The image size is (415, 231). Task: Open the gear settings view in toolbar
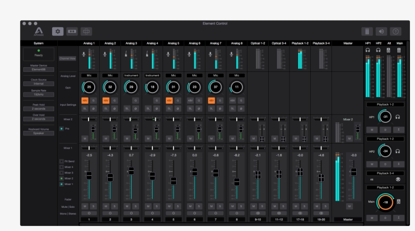[x=58, y=31]
